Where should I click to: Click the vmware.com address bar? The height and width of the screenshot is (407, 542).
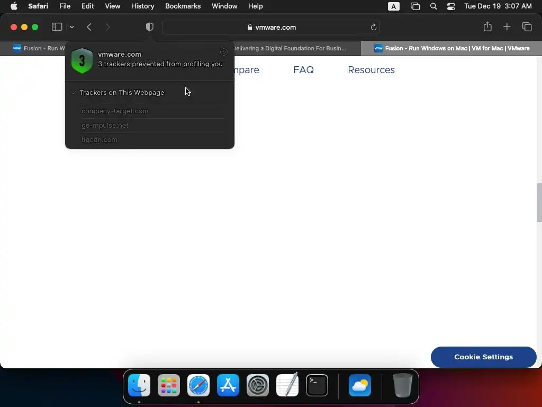click(x=271, y=27)
